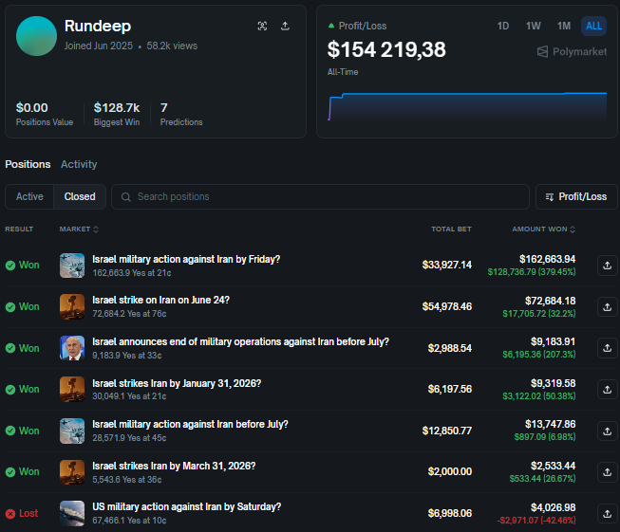Open the Profit/Loss sort dropdown
620x532 pixels.
coord(576,196)
